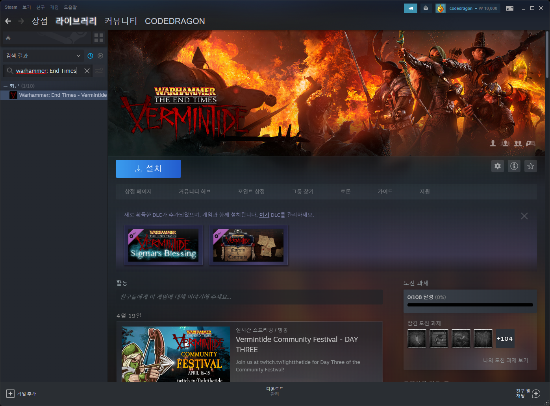Screen dimensions: 550x406
Task: Show ready-to-play games only (play icon)
Action: click(100, 56)
